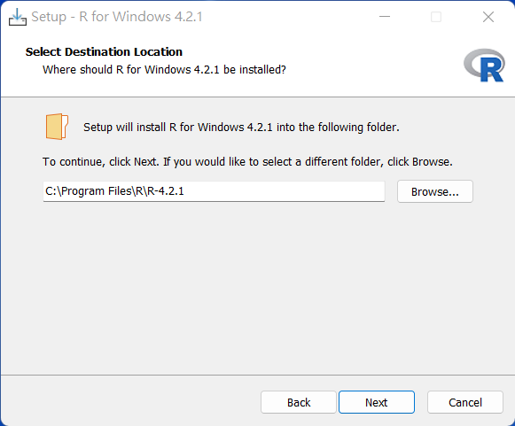515x426 pixels.
Task: Cancel the R installation
Action: click(465, 402)
